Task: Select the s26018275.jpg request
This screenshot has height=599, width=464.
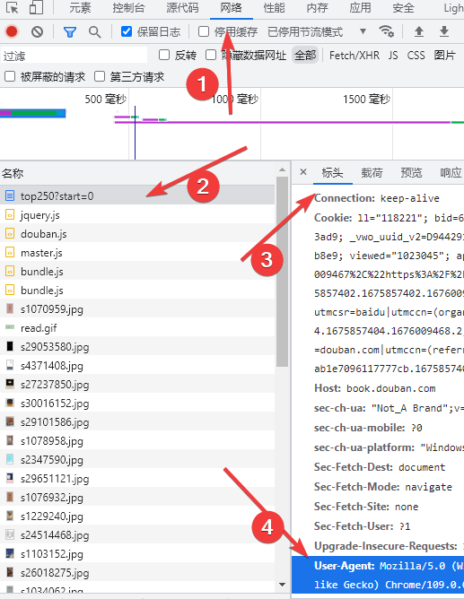Action: [x=137, y=572]
